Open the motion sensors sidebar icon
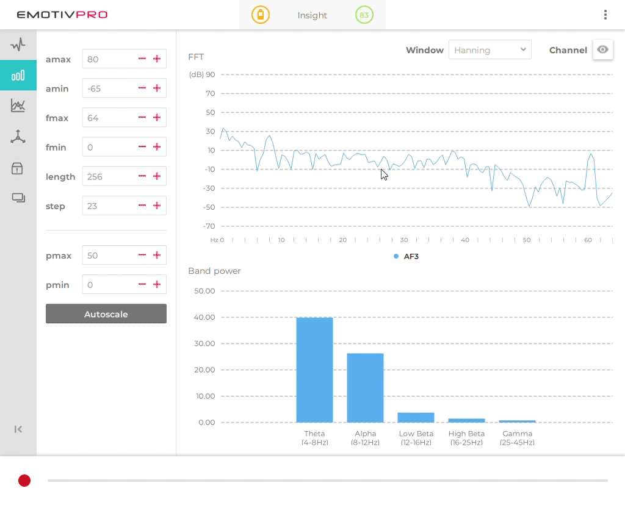Screen dimensions: 625x505 [18, 137]
